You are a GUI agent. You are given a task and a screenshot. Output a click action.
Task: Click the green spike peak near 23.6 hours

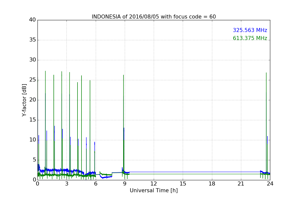coord(266,73)
